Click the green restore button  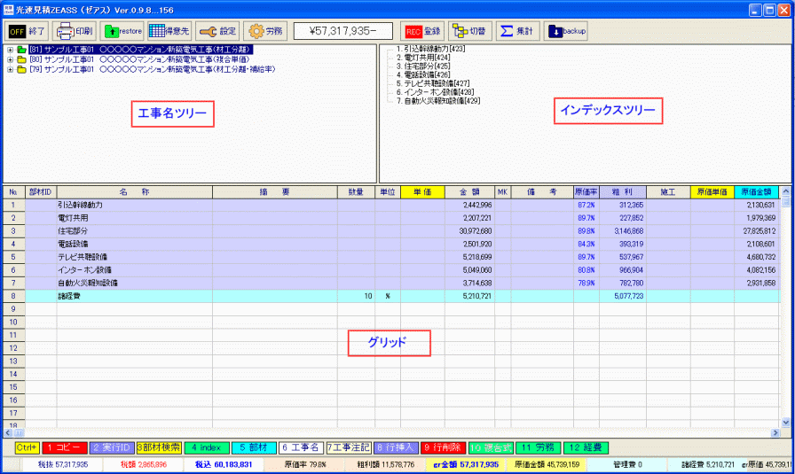pyautogui.click(x=122, y=31)
